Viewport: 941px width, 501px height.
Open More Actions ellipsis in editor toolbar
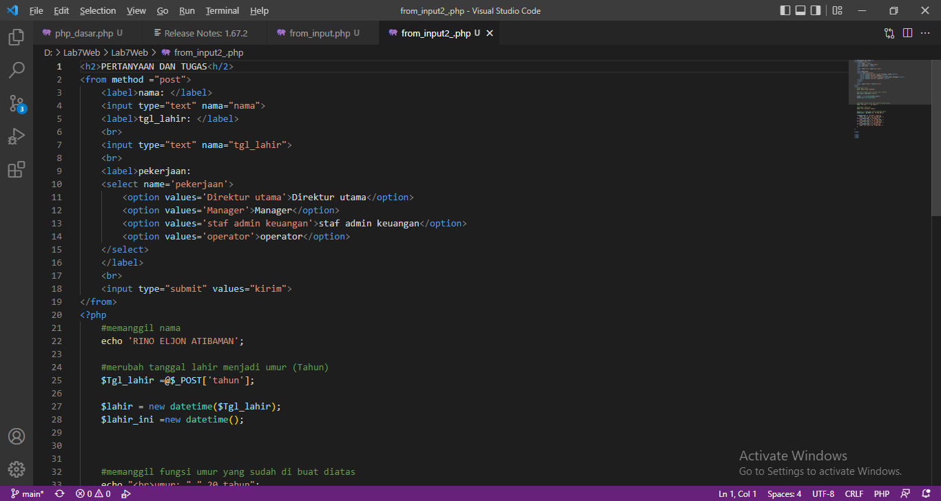(x=926, y=33)
